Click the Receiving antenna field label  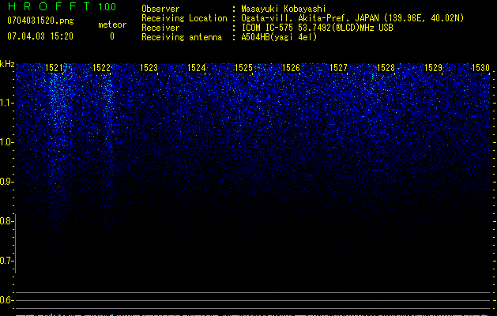point(182,37)
